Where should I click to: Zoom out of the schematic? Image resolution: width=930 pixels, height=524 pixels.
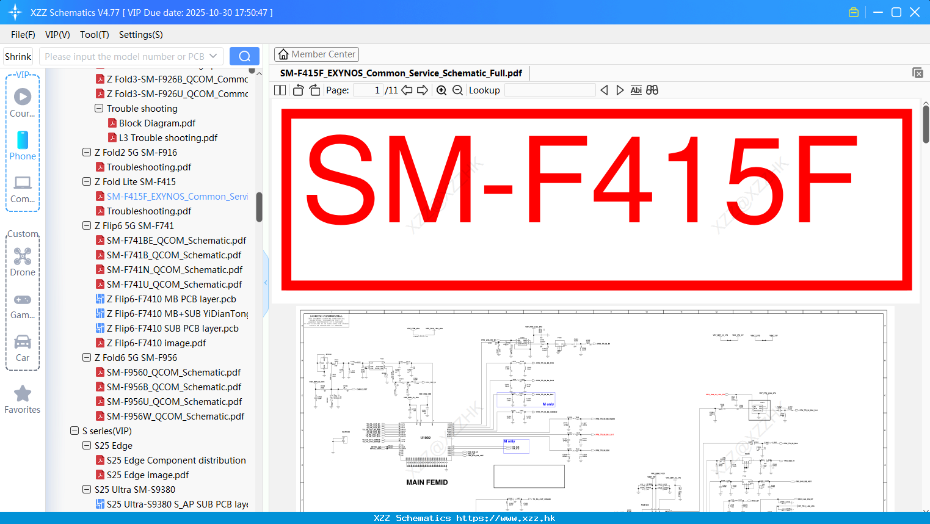[457, 90]
